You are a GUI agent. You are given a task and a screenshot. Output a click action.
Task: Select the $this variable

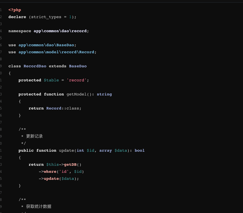pos(53,165)
